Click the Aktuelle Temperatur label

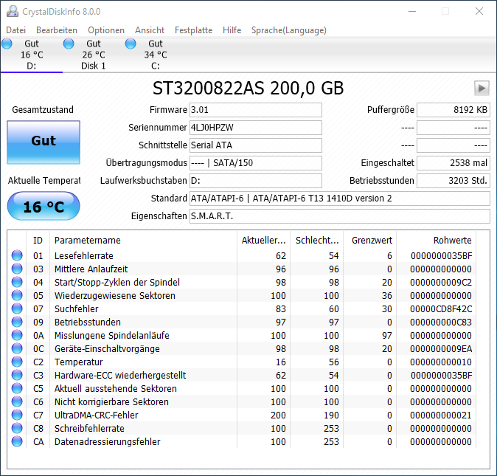pos(44,181)
